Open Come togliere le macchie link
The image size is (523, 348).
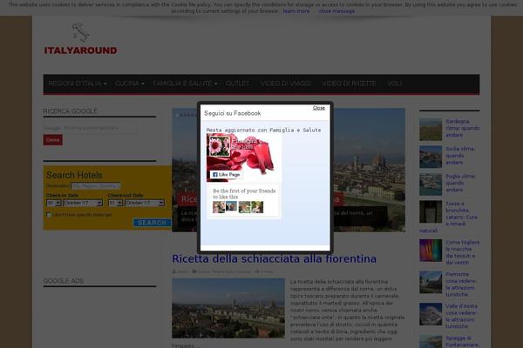[x=463, y=252]
